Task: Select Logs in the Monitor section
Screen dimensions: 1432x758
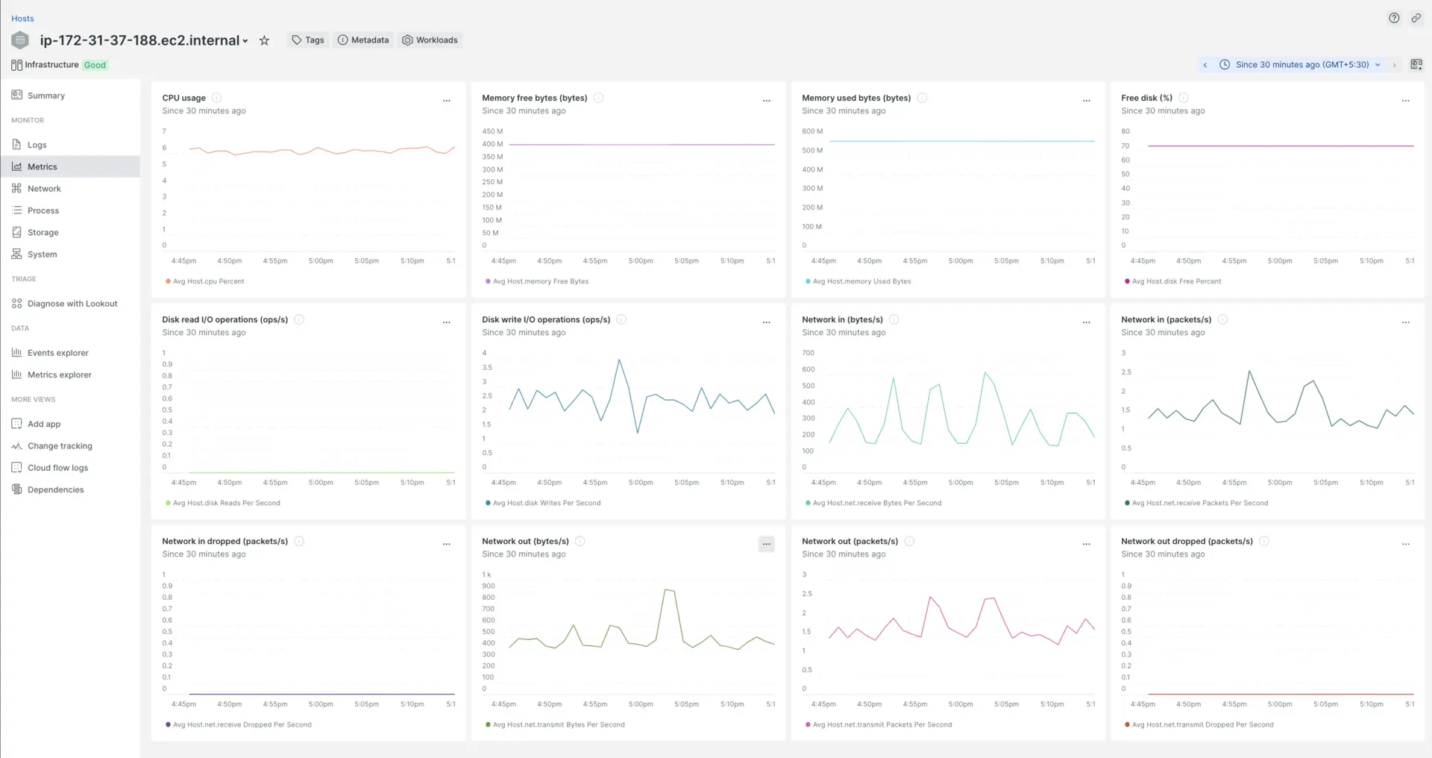Action: [x=37, y=145]
